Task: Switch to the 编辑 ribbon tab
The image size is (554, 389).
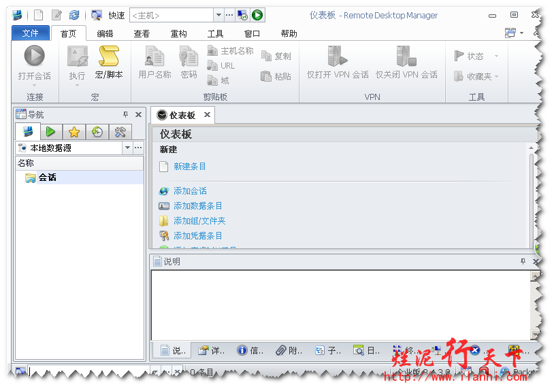Action: pos(105,33)
